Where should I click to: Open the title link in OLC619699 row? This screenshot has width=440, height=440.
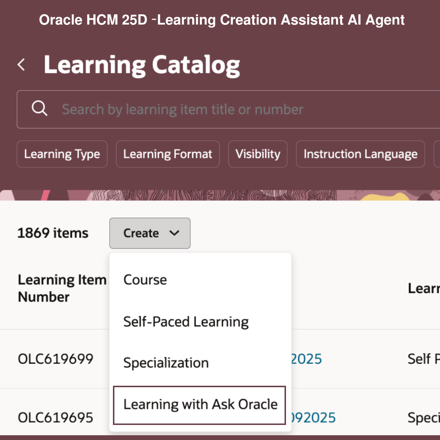[307, 359]
